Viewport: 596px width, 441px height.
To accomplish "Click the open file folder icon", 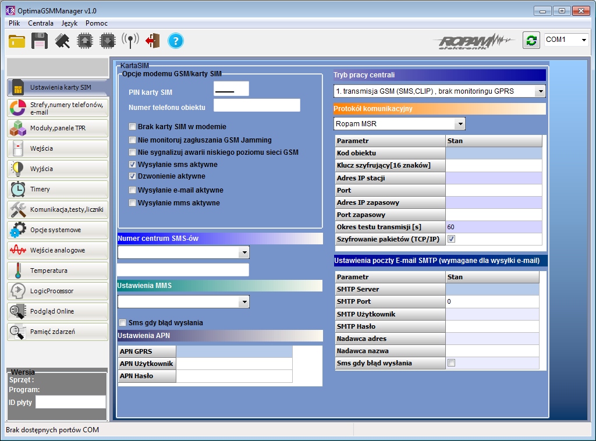I will (x=17, y=41).
